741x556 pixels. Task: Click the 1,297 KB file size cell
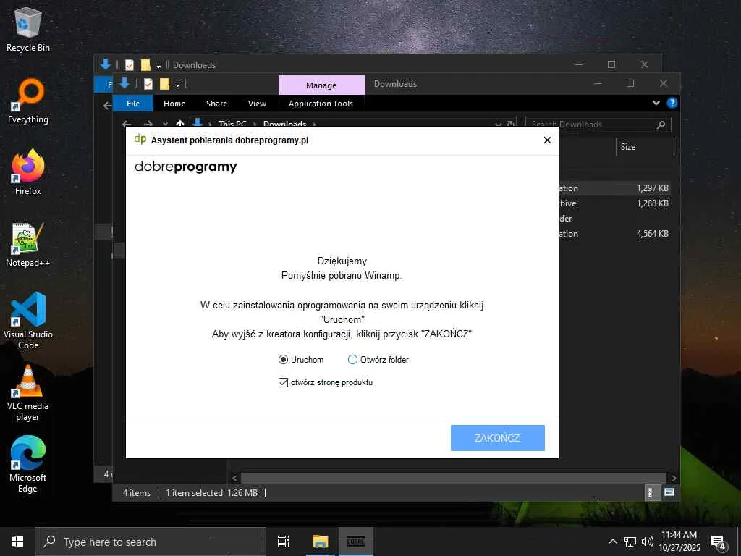652,188
